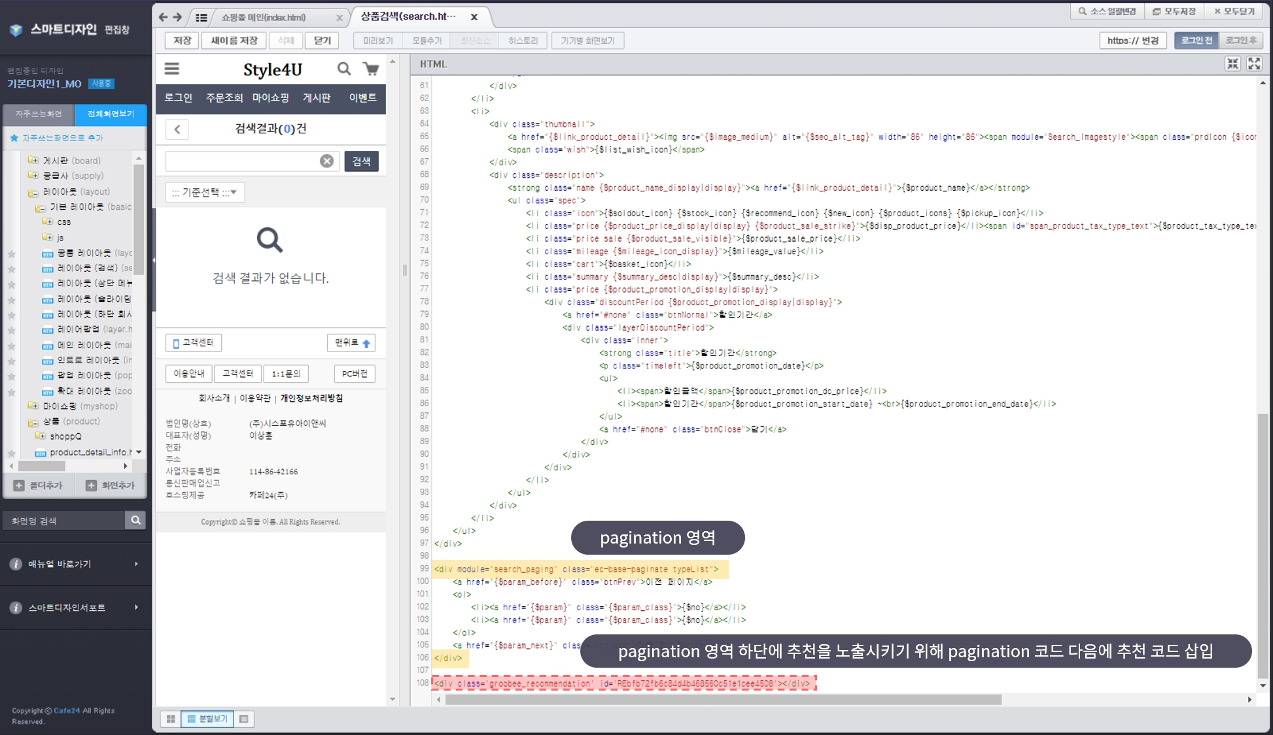
Task: Expand the HTML editor to fullscreen
Action: coord(1254,63)
